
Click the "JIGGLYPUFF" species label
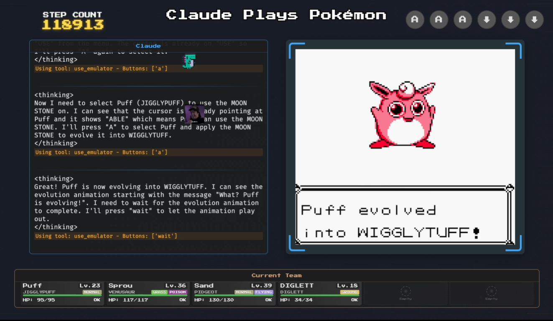click(39, 292)
